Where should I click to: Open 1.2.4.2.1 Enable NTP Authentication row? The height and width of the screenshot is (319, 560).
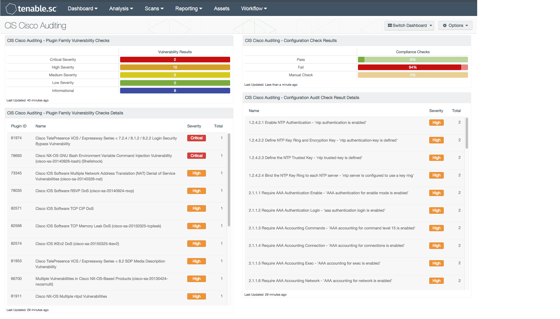pyautogui.click(x=354, y=125)
